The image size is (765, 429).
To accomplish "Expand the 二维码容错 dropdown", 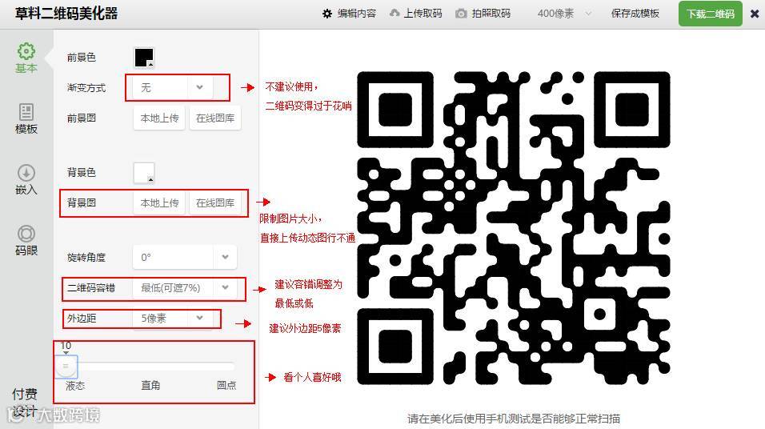I will point(185,288).
